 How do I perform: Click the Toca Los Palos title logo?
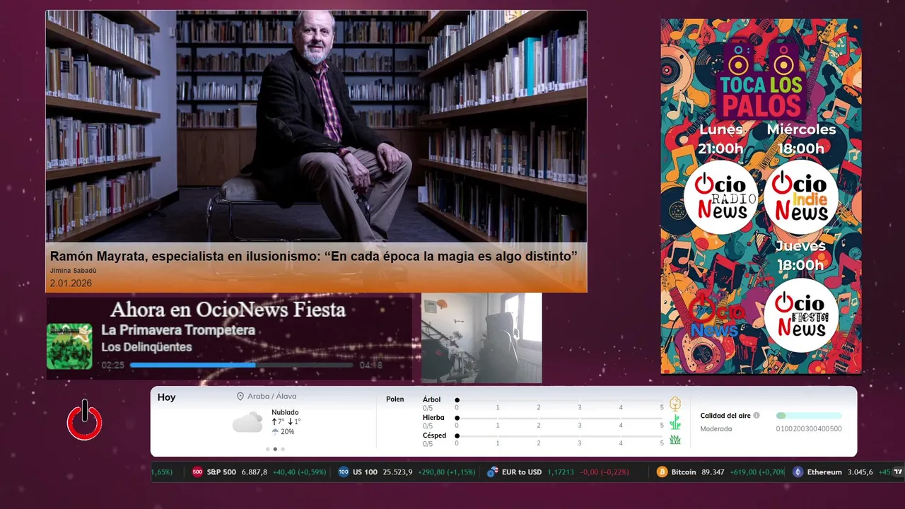click(x=761, y=81)
